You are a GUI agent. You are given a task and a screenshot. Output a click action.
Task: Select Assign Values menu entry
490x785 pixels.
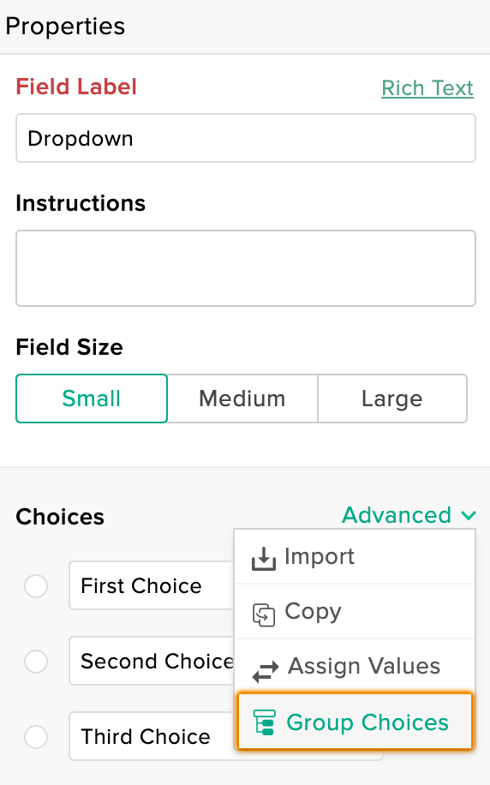355,667
